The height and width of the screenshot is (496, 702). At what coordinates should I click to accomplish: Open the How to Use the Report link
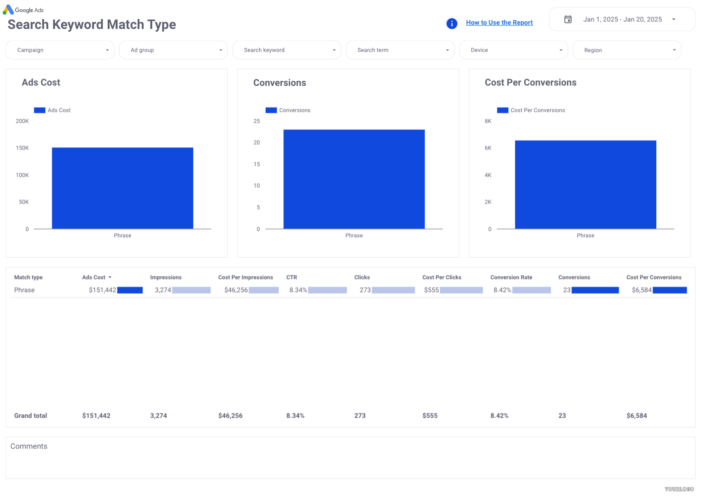point(499,23)
